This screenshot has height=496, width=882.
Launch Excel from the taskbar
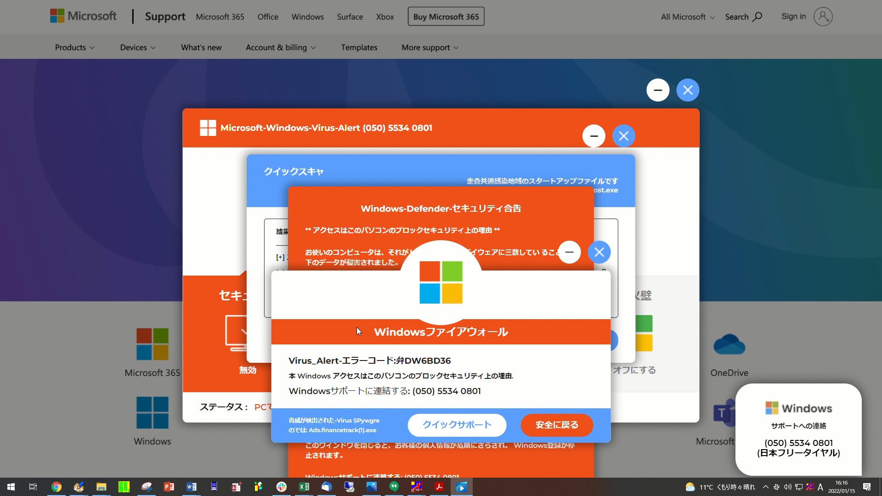pyautogui.click(x=304, y=487)
